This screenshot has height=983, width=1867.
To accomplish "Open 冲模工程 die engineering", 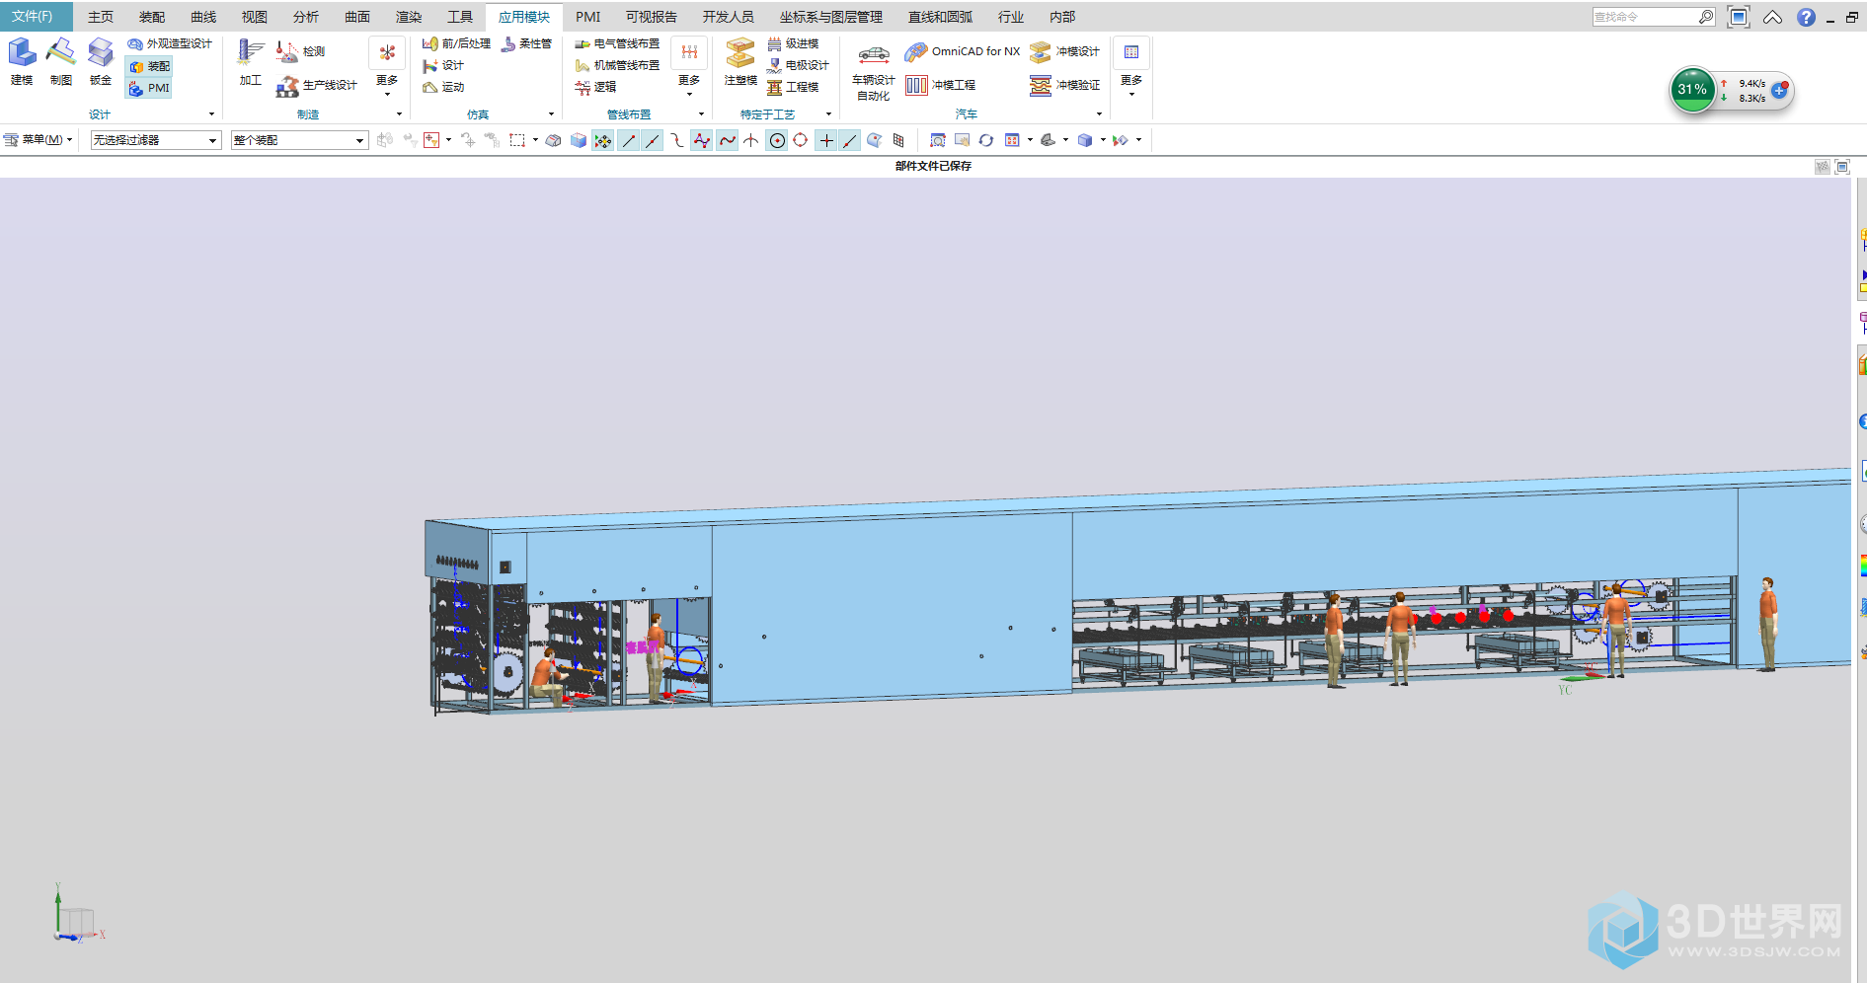I will 940,86.
